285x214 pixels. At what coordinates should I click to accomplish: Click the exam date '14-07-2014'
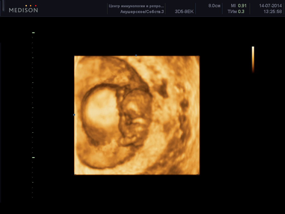coord(270,6)
